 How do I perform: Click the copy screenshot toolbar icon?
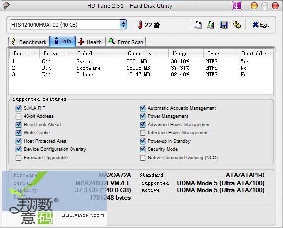(x=211, y=25)
